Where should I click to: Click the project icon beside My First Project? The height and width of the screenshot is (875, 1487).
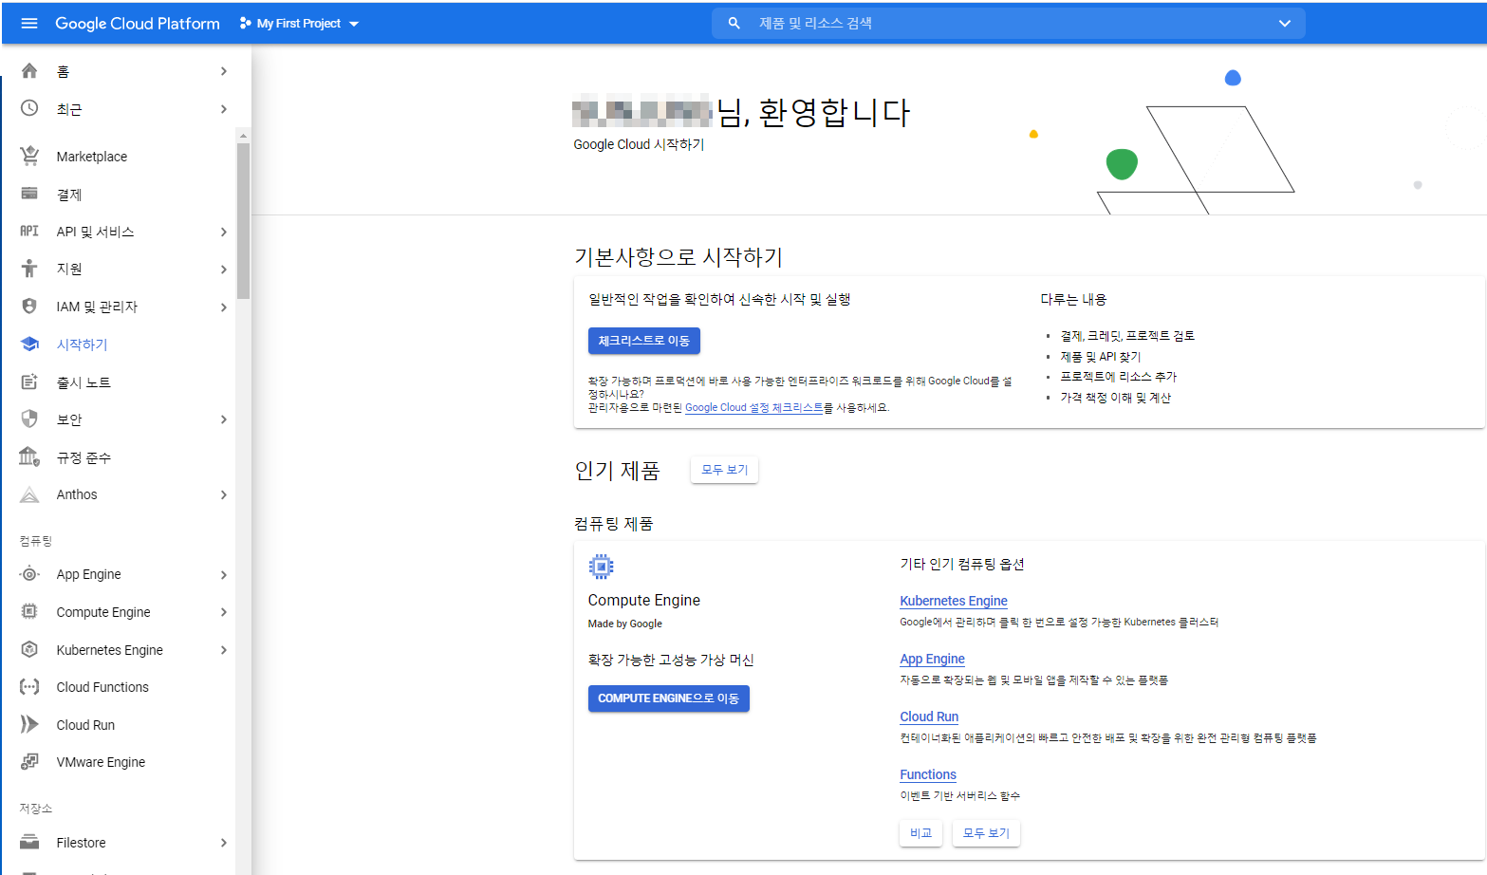click(x=246, y=23)
